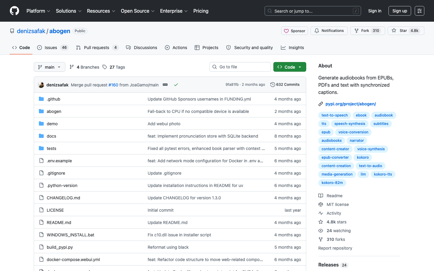Click denizsafak's avatar in commit row
Image resolution: width=434 pixels, height=271 pixels.
41,85
